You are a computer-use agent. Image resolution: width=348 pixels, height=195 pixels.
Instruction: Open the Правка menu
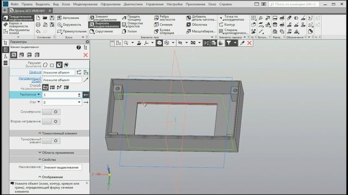coord(27,4)
